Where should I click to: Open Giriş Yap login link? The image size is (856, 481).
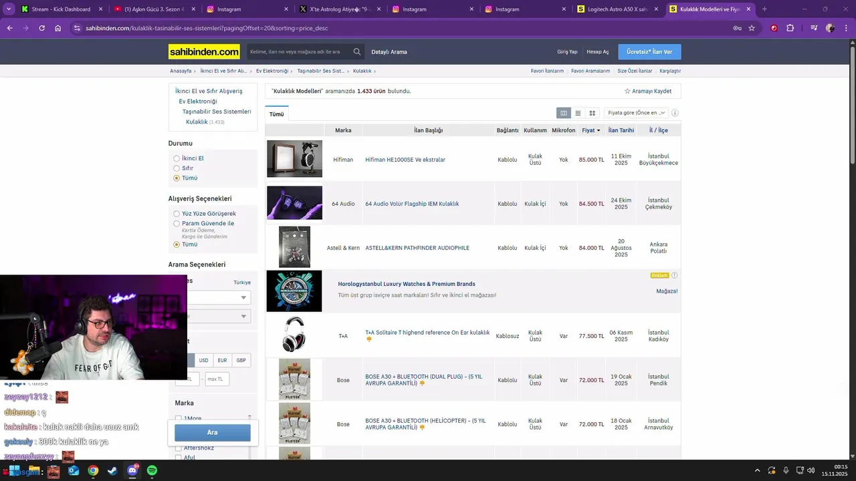coord(567,52)
